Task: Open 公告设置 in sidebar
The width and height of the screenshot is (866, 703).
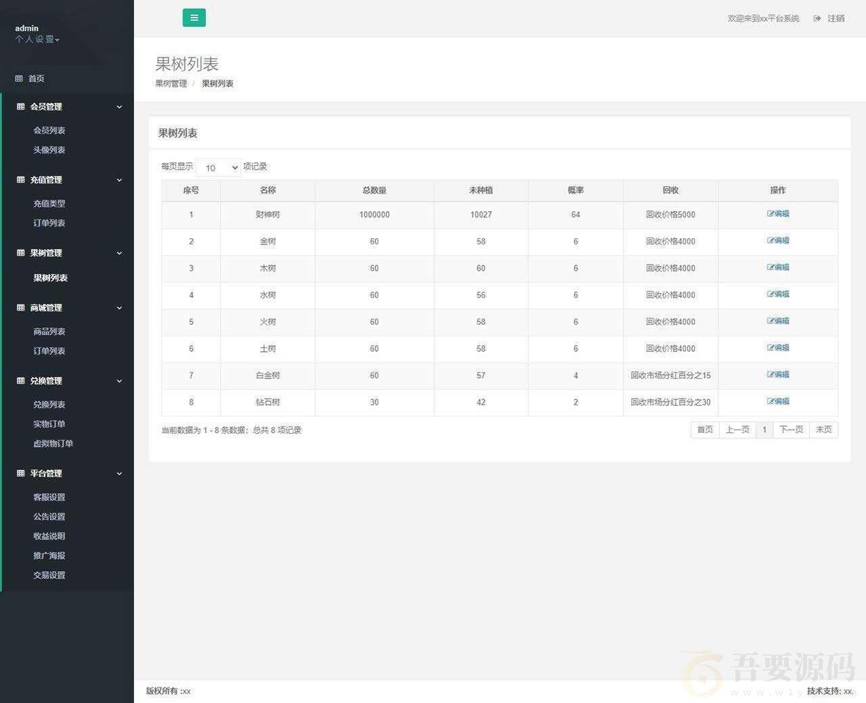Action: [49, 517]
